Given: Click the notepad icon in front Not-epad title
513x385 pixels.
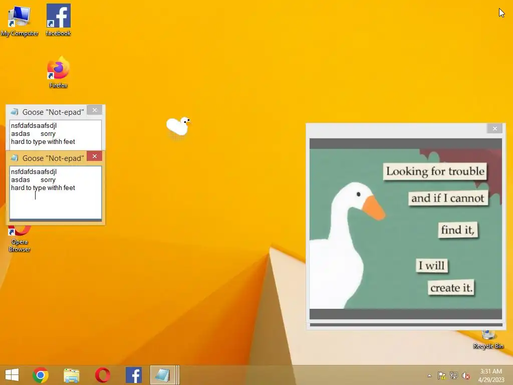Looking at the screenshot, I should pos(15,158).
